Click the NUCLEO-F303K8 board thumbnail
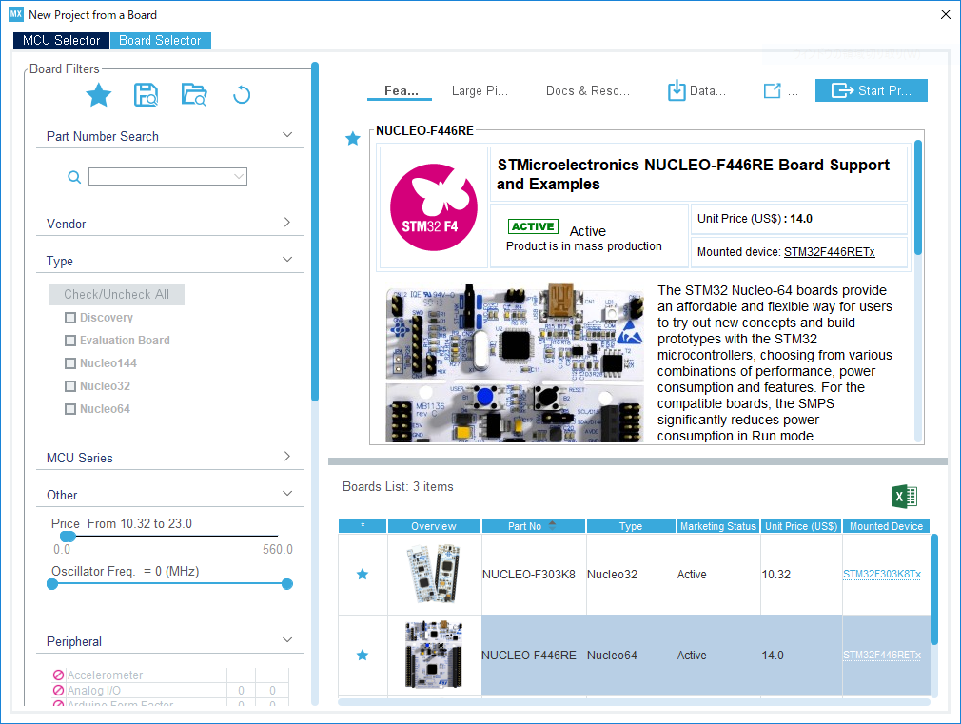961x724 pixels. (434, 574)
